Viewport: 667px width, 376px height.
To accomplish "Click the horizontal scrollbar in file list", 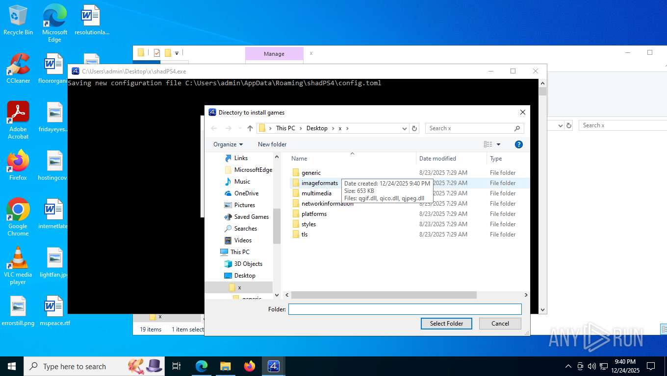I will 384,295.
